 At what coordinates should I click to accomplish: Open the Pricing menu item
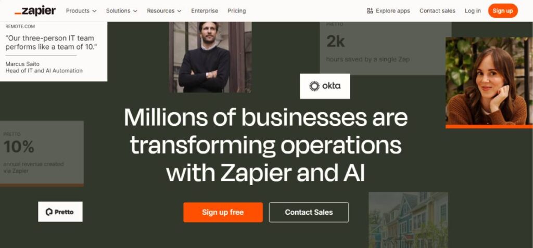(x=237, y=11)
